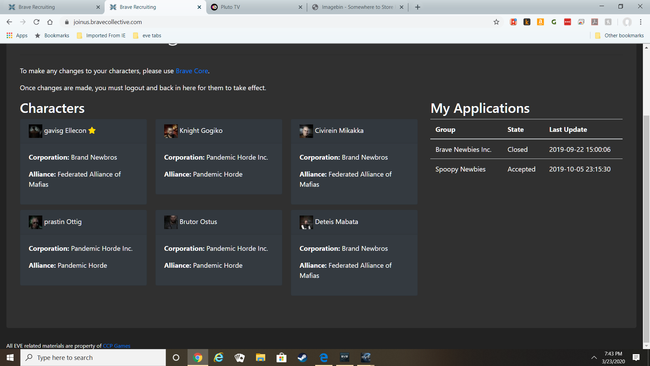
Task: Click the gray R extension icon
Action: [608, 22]
